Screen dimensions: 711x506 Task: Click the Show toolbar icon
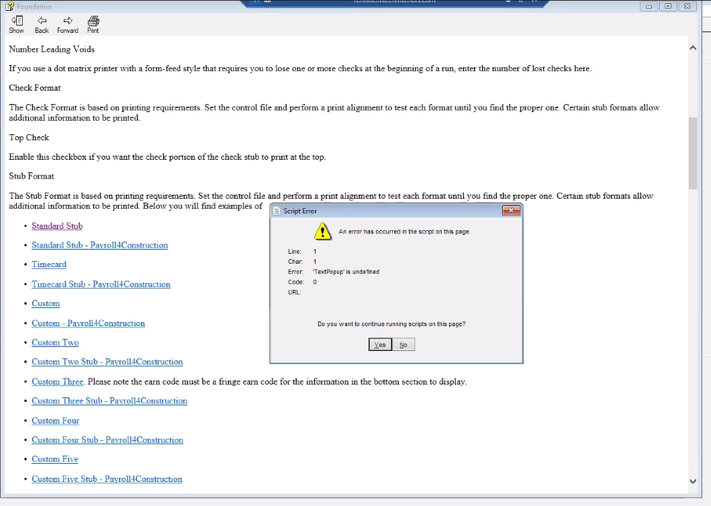[16, 24]
